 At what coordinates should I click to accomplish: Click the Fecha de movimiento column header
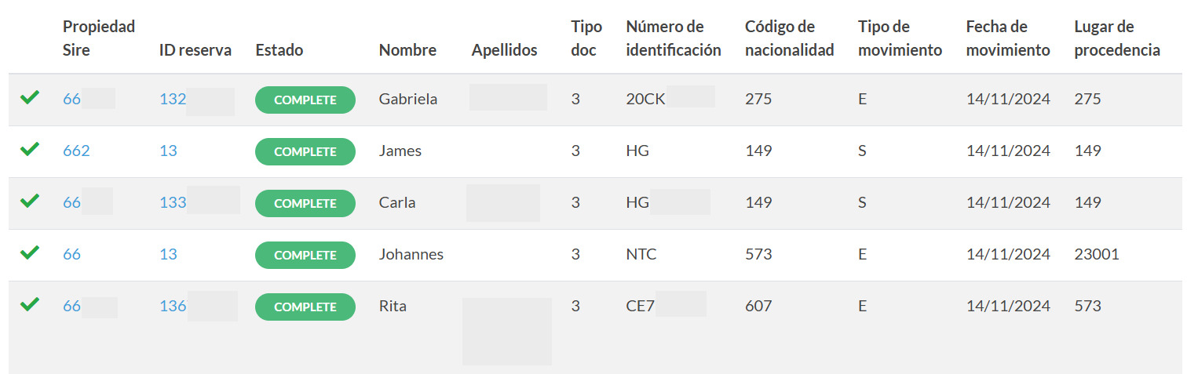pos(1008,38)
